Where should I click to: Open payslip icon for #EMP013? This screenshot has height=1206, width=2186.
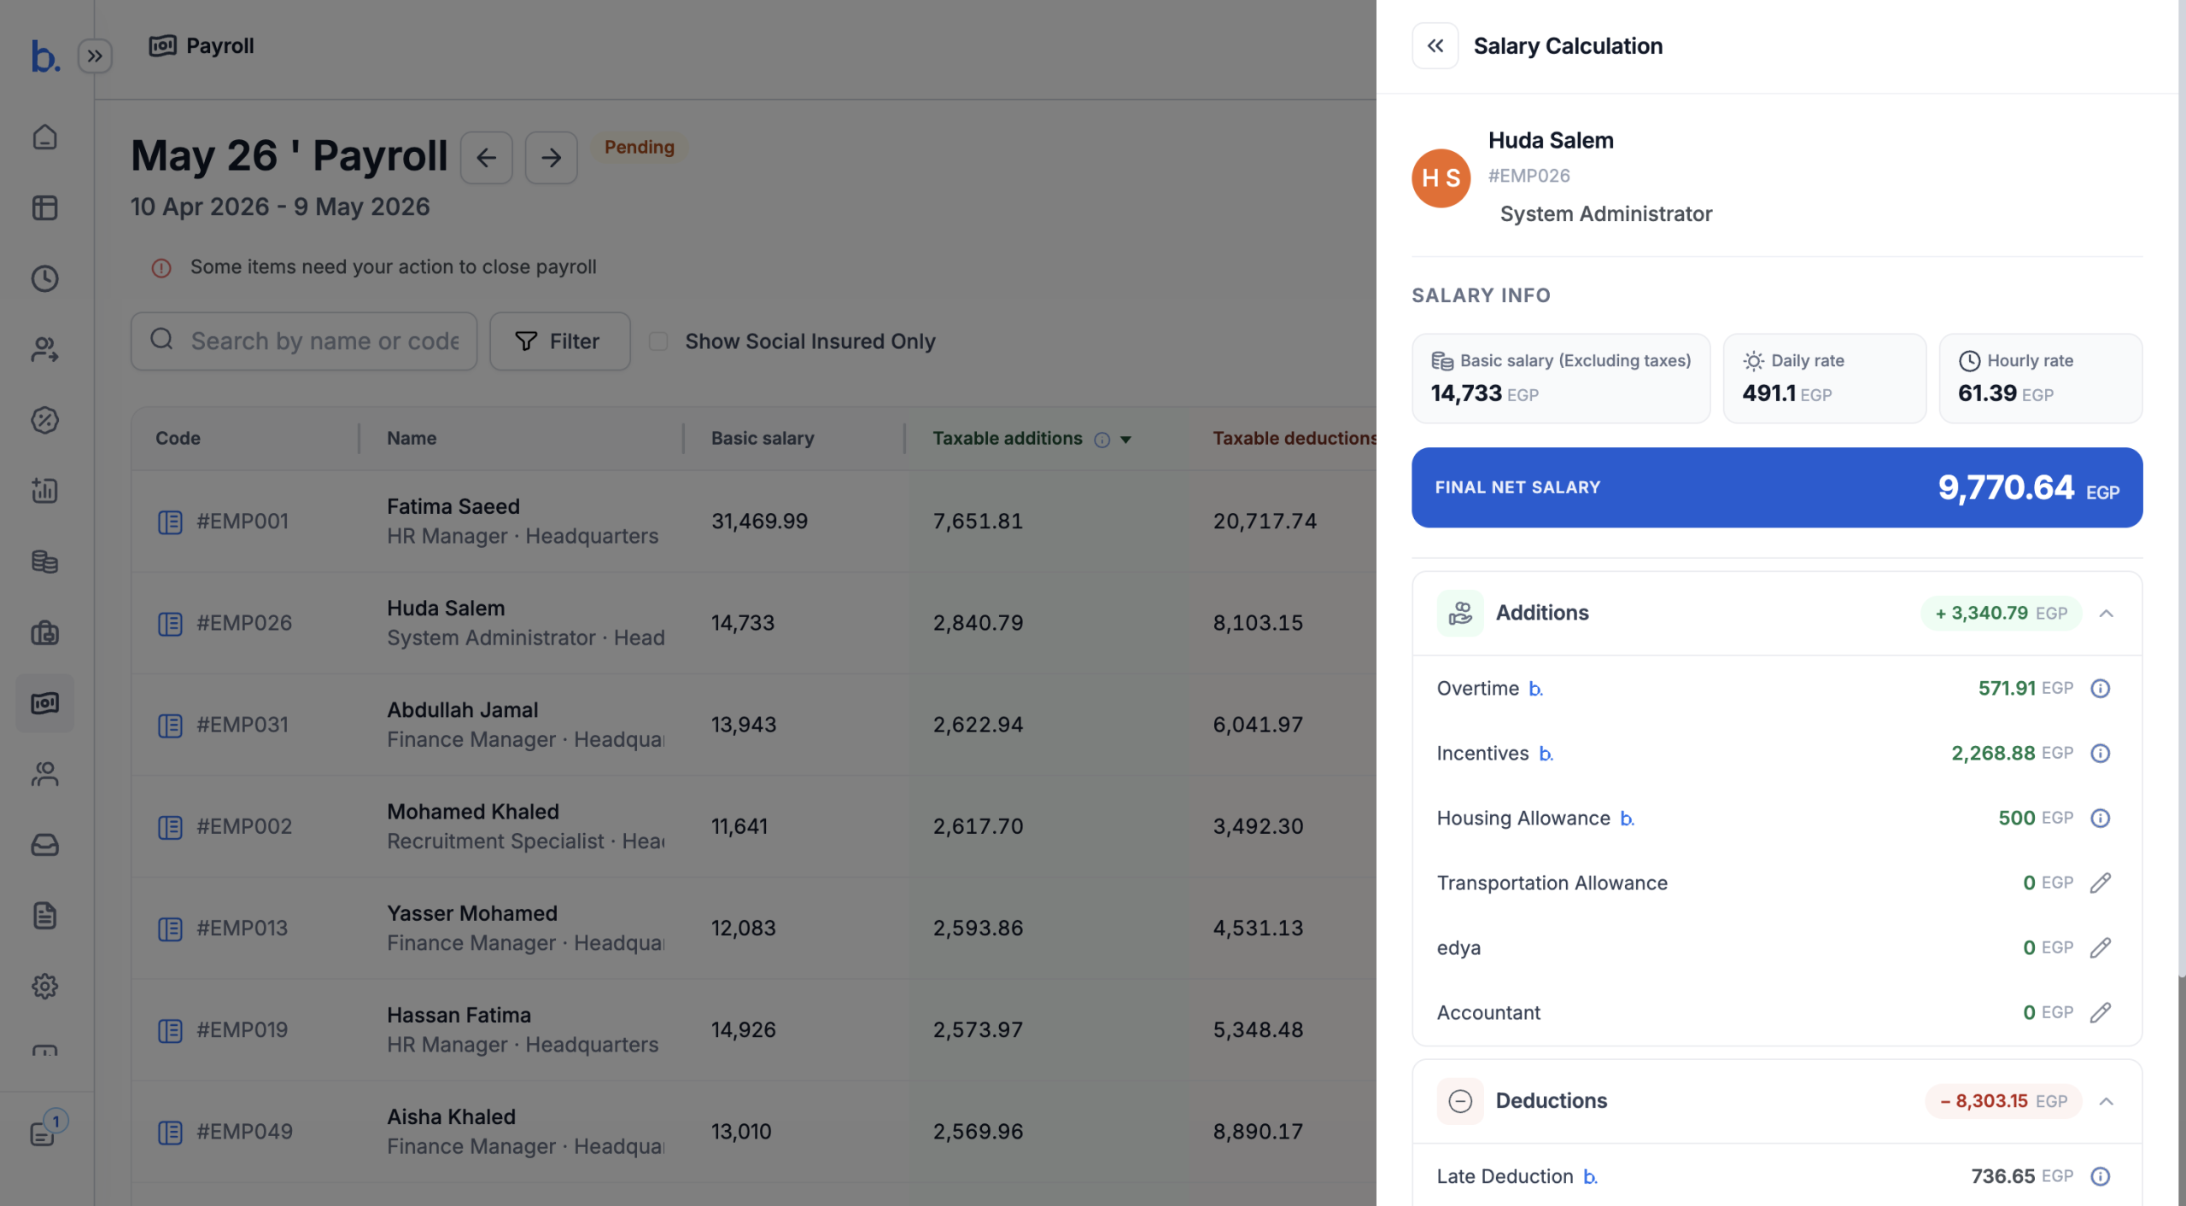(170, 928)
